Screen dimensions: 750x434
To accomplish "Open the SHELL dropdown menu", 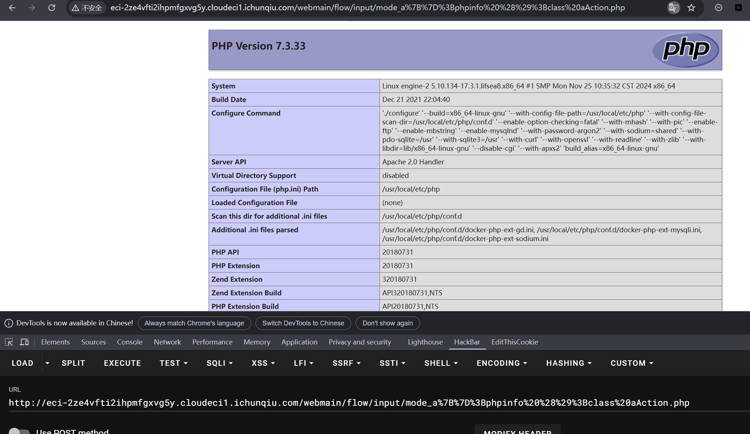I will tap(441, 363).
